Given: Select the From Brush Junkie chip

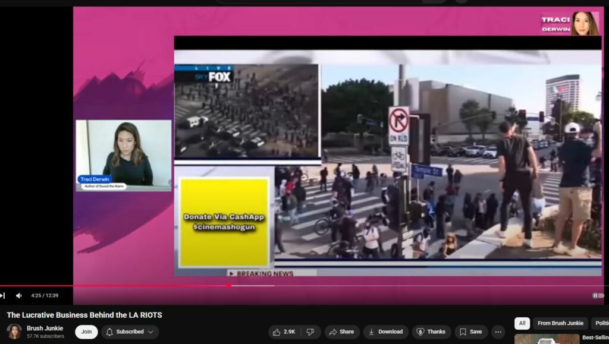Looking at the screenshot, I should [x=560, y=323].
